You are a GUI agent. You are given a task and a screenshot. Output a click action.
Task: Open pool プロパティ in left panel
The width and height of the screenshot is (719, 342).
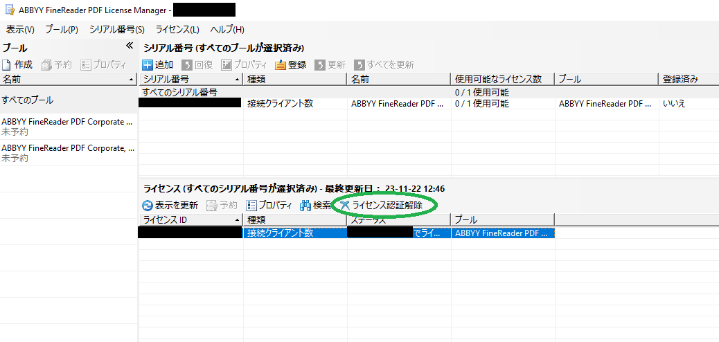coord(103,64)
